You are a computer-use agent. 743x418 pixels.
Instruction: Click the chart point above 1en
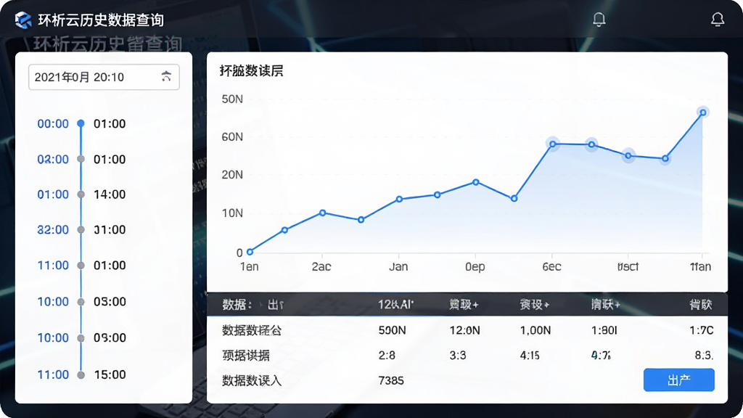pyautogui.click(x=250, y=252)
